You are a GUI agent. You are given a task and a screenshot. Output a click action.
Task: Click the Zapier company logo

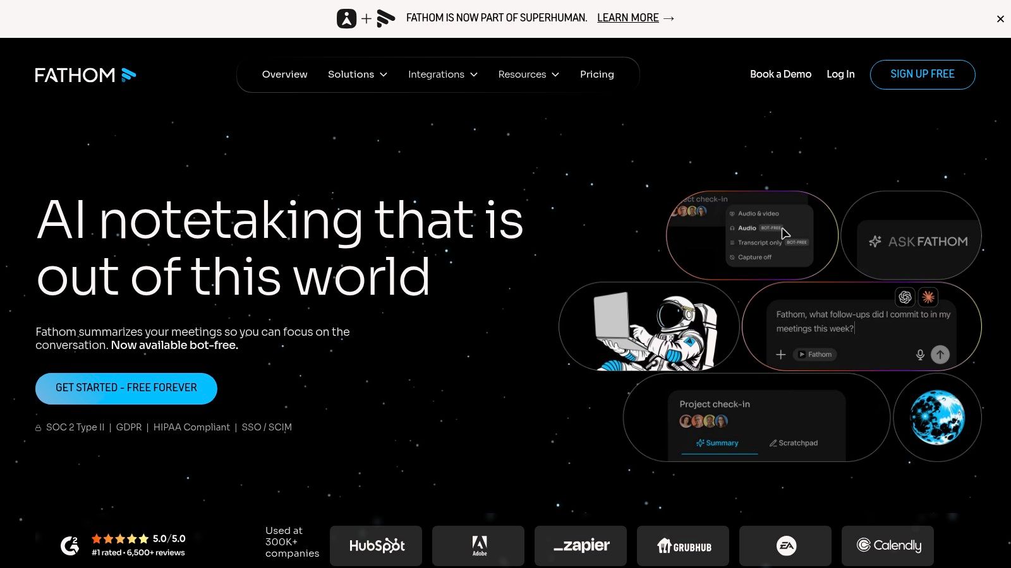[x=581, y=546]
